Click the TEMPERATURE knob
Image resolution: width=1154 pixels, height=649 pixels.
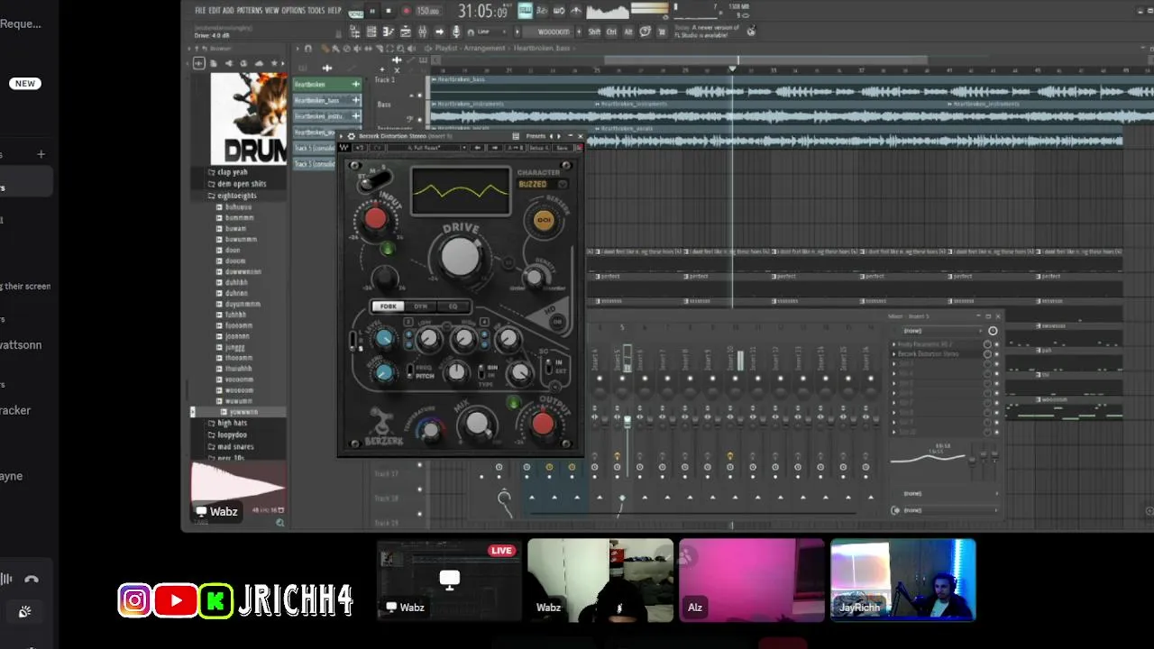click(431, 430)
